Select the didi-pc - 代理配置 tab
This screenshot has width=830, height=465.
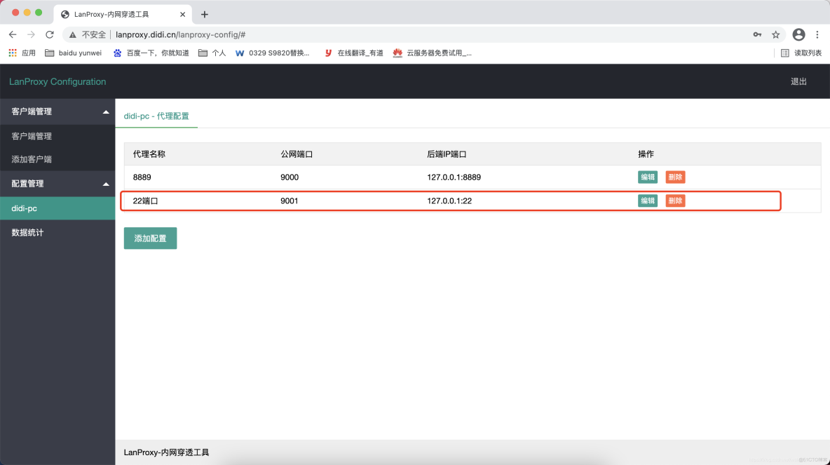click(156, 116)
